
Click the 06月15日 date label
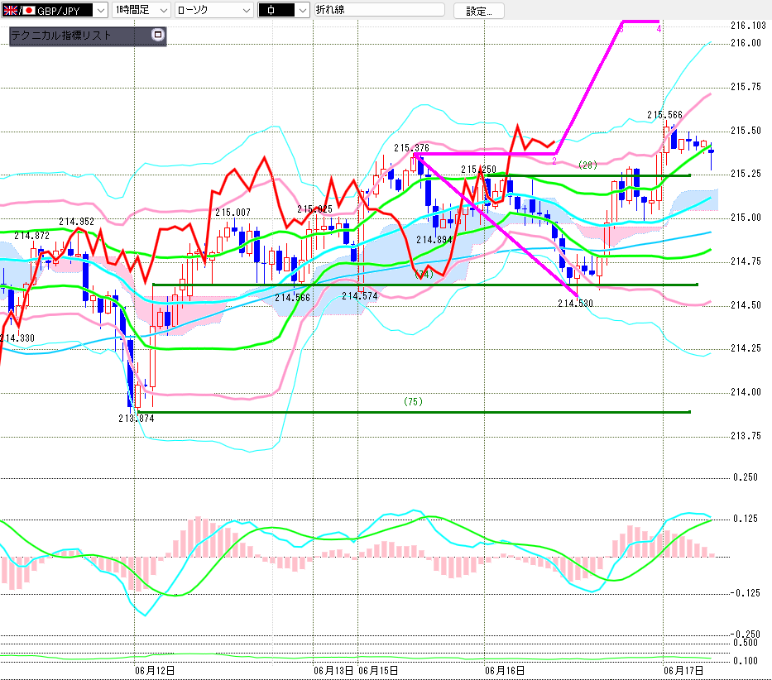[378, 671]
